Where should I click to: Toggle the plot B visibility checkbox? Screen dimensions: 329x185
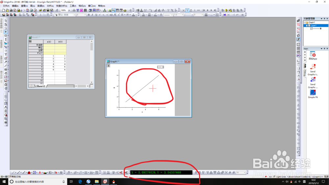coord(311,29)
